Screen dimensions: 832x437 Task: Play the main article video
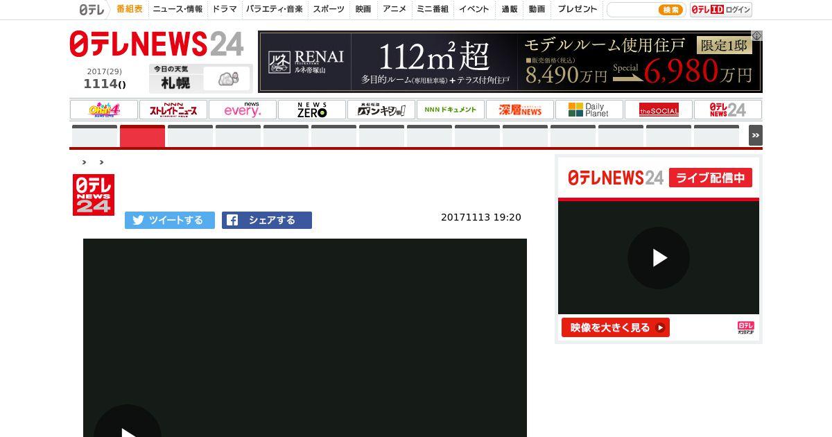click(128, 430)
